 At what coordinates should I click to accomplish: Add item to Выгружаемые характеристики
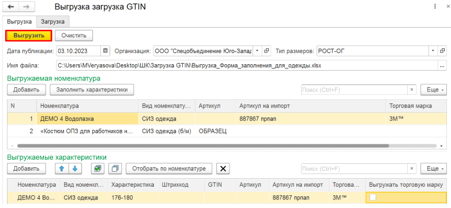coord(26,168)
